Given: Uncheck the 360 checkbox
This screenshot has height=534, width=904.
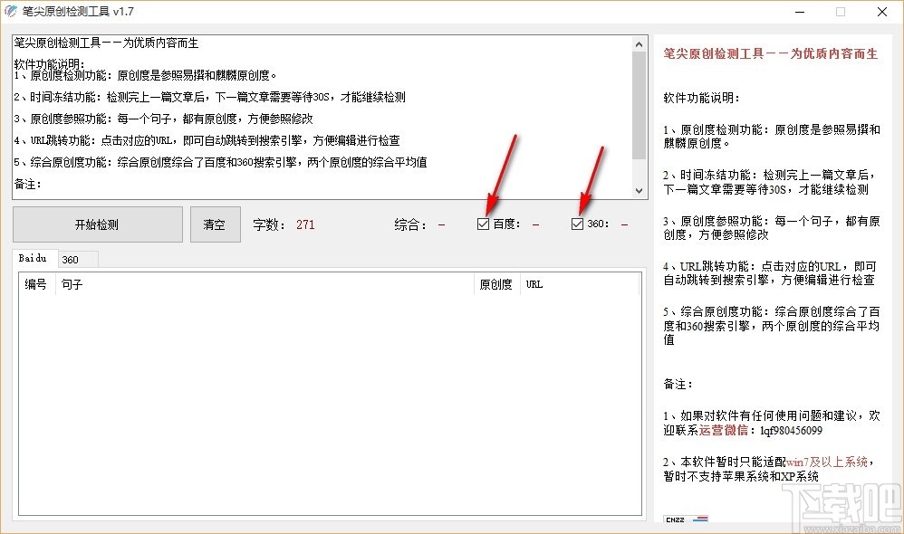Looking at the screenshot, I should [x=577, y=224].
